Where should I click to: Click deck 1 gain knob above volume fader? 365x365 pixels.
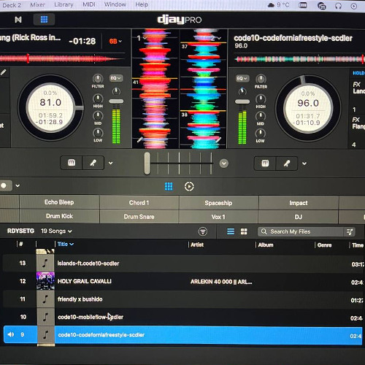click(x=116, y=91)
